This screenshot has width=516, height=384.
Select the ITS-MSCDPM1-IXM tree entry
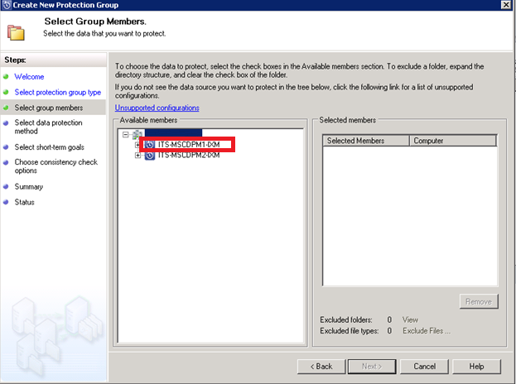[189, 145]
